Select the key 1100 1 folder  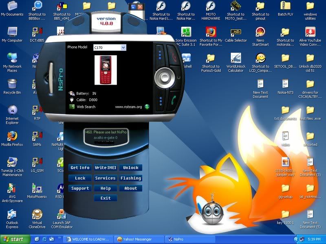[x=285, y=217]
